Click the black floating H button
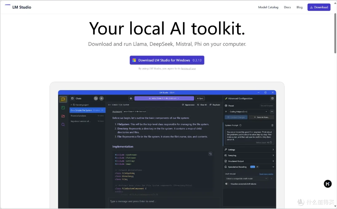 click(328, 184)
